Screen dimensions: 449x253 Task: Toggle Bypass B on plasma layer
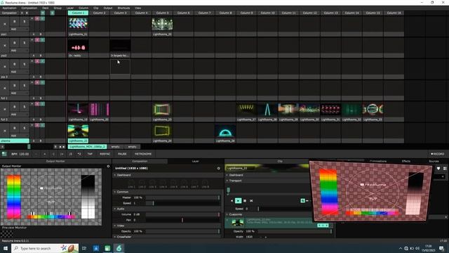click(x=15, y=128)
